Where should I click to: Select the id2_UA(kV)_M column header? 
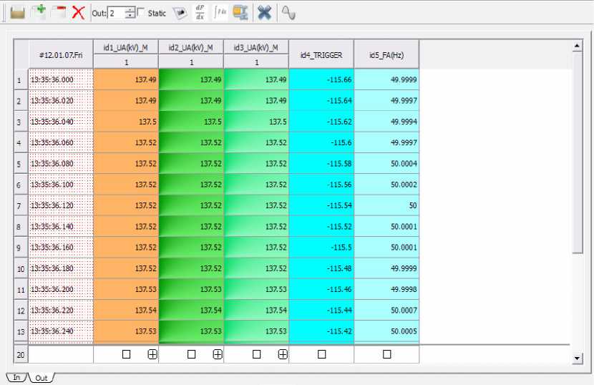[191, 47]
